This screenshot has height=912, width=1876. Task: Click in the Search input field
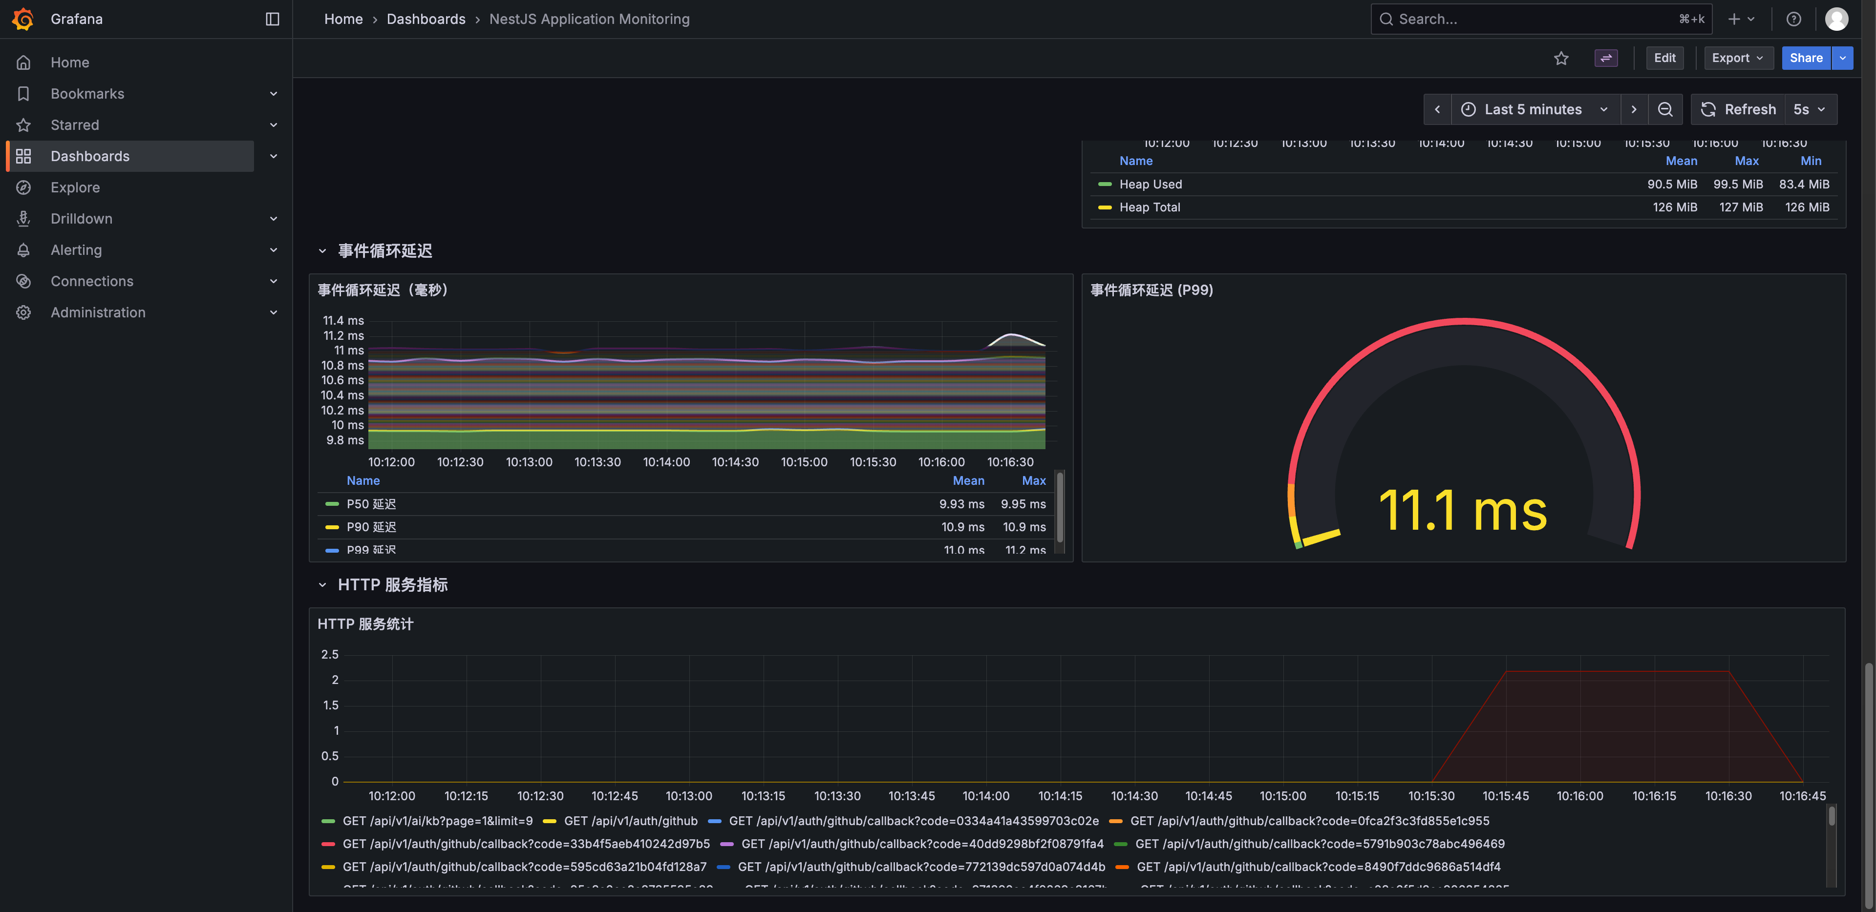point(1529,19)
